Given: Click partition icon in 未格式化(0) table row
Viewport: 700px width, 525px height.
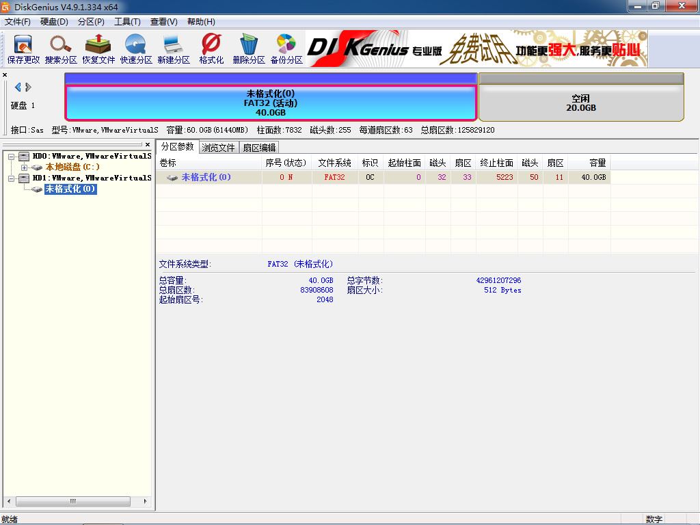Looking at the screenshot, I should 172,178.
